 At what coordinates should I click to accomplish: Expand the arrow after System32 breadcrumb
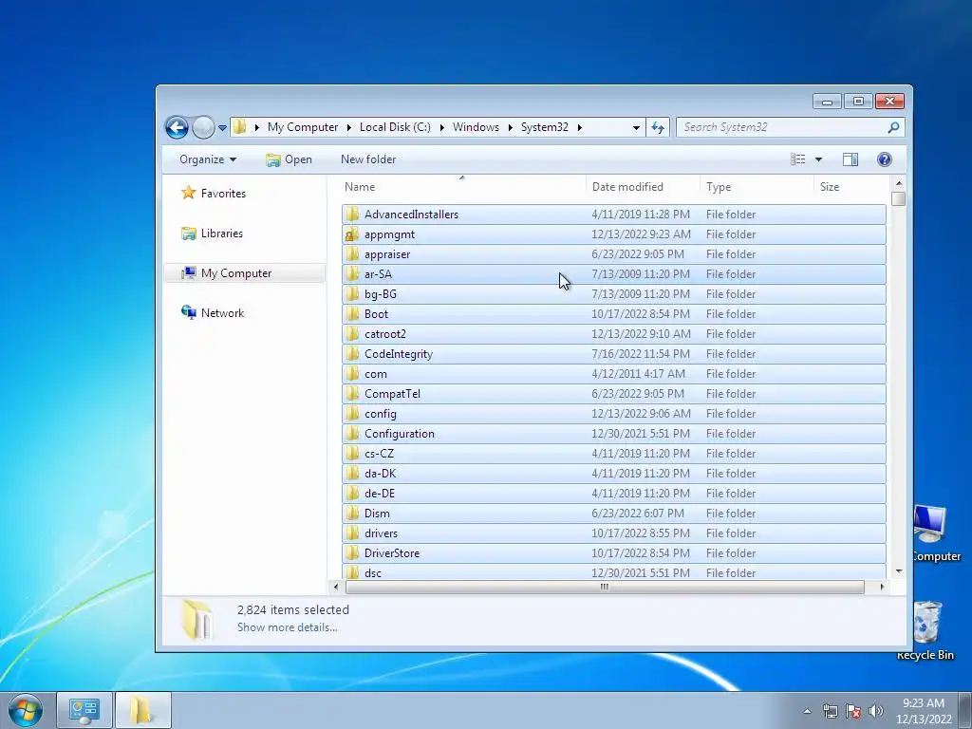pos(580,127)
